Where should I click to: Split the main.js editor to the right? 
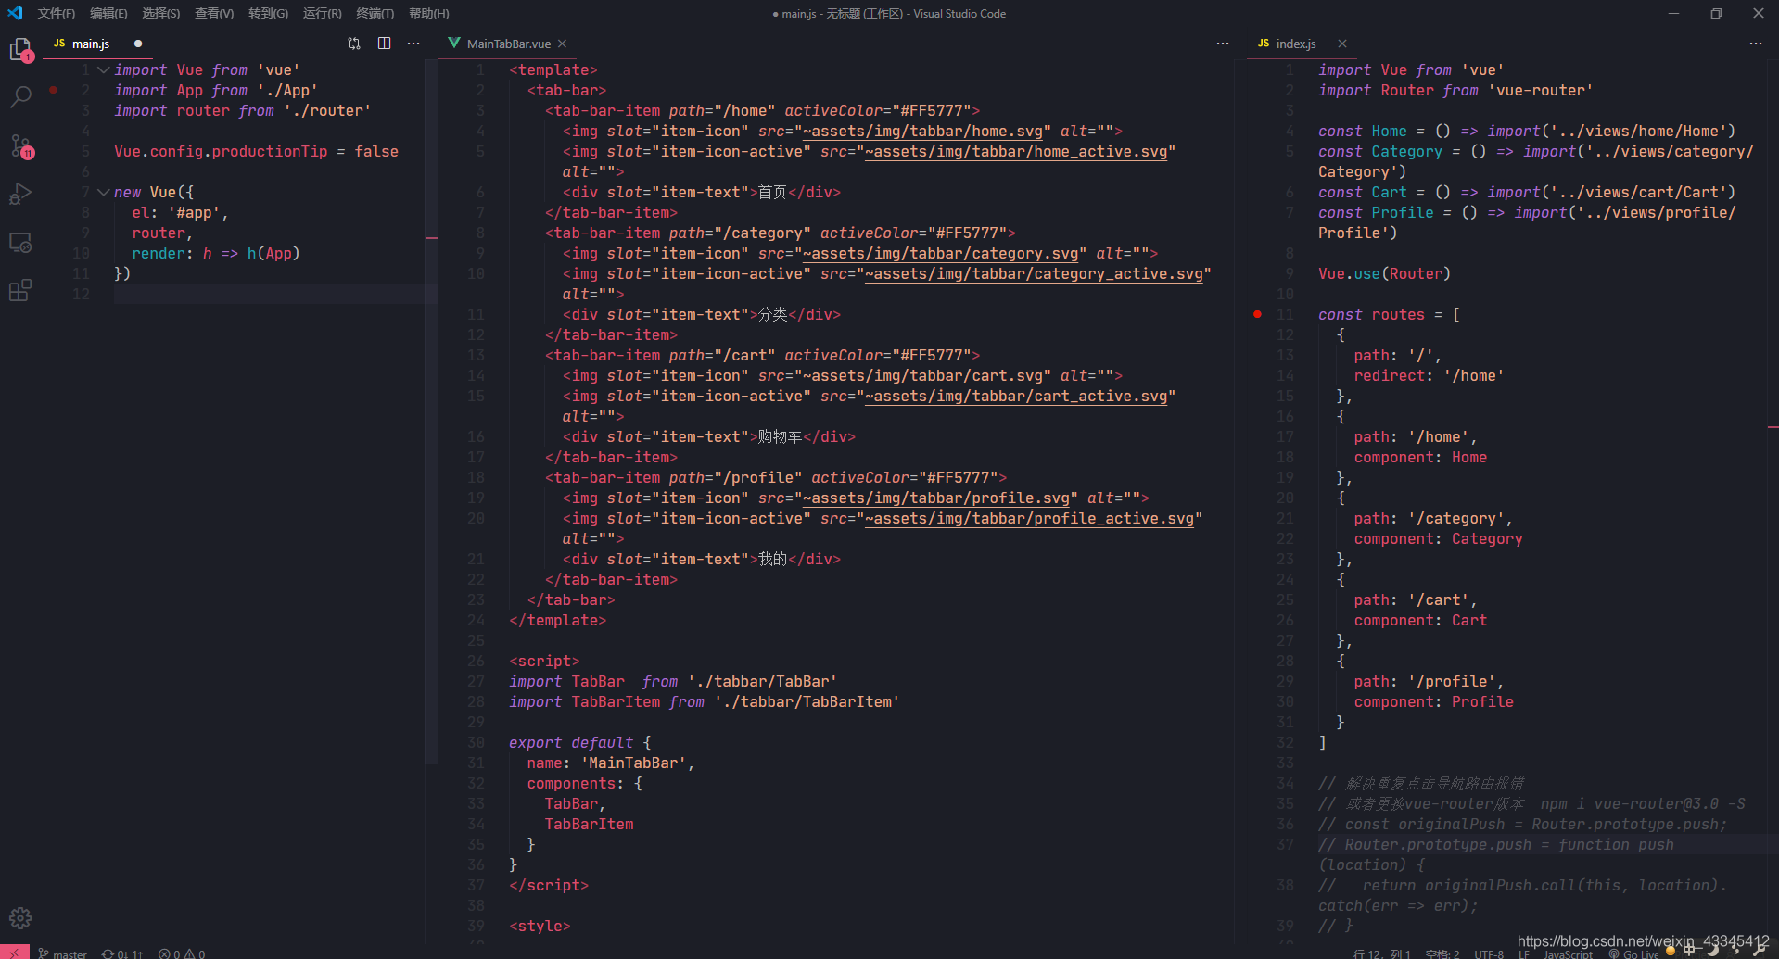(384, 44)
